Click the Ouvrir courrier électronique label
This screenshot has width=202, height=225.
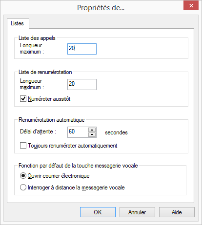point(59,176)
